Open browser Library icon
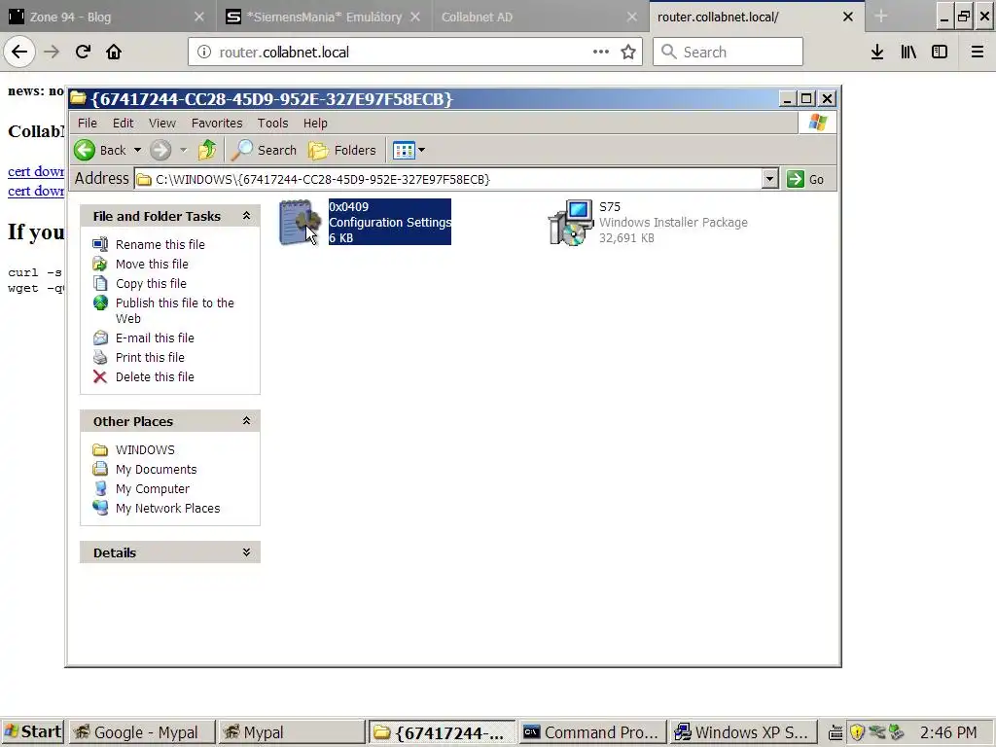The image size is (996, 747). tap(908, 53)
